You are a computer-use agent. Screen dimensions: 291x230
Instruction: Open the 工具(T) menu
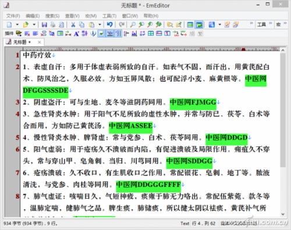(x=109, y=16)
